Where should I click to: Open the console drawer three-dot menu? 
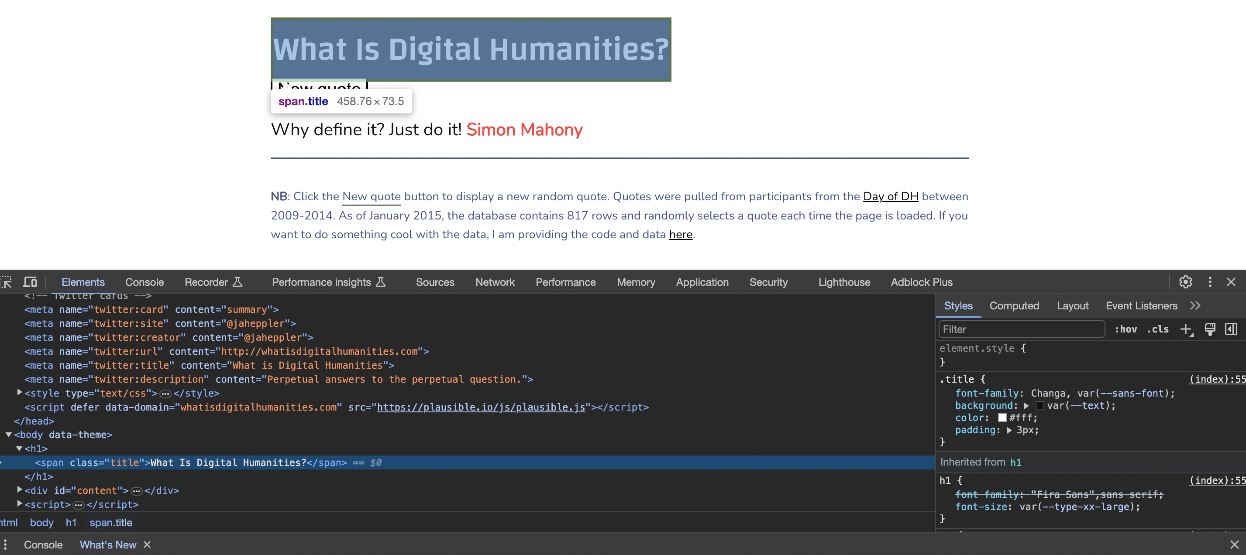pyautogui.click(x=5, y=545)
